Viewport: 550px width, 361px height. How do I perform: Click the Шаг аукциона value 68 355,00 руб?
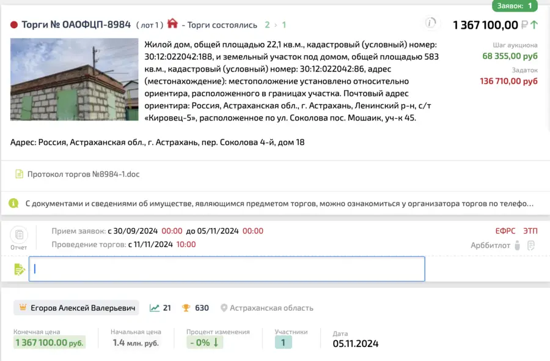pyautogui.click(x=510, y=56)
